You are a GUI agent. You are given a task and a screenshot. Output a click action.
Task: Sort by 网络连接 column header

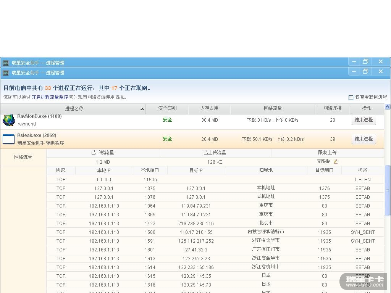pyautogui.click(x=333, y=108)
